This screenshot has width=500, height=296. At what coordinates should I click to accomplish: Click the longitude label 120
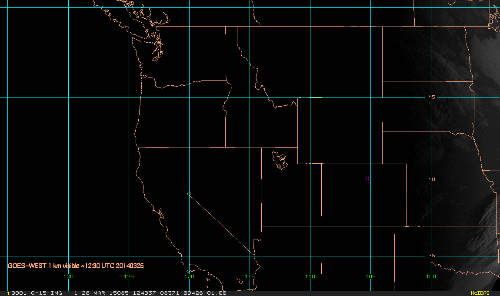(x=189, y=276)
